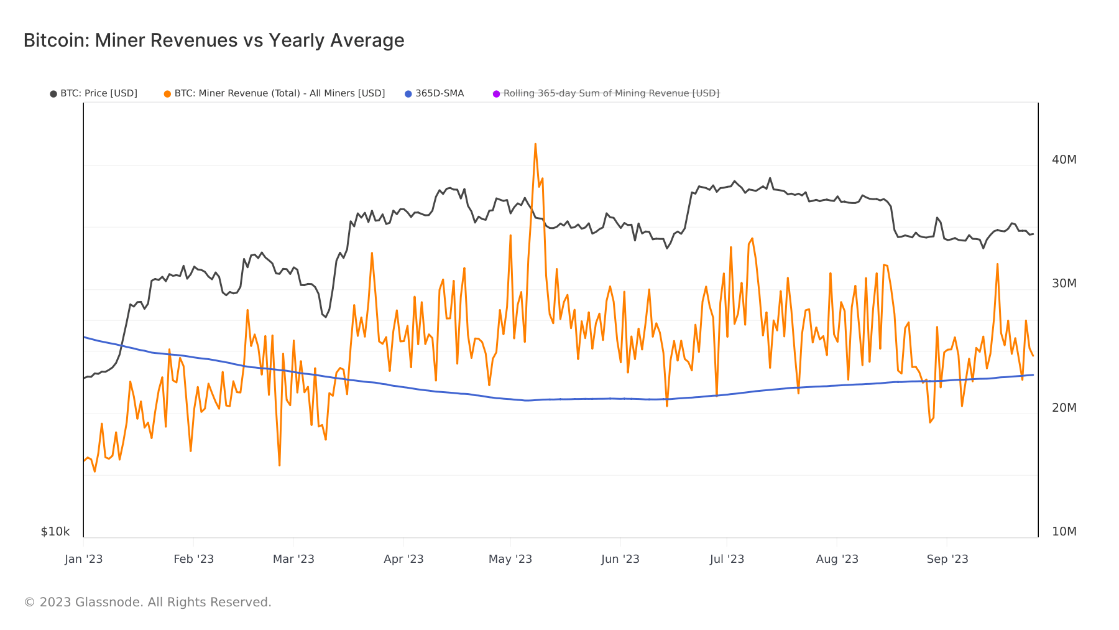Click the 20M right axis label
This screenshot has height=630, width=1119.
click(x=1064, y=408)
